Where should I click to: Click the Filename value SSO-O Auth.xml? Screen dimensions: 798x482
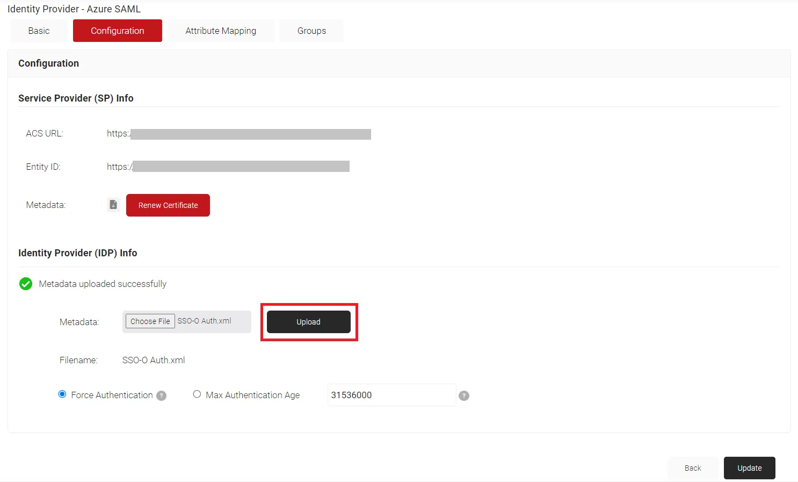point(154,360)
